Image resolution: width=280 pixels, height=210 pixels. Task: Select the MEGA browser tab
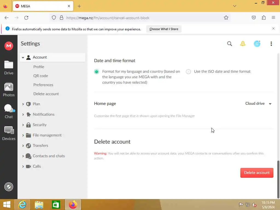point(43,6)
